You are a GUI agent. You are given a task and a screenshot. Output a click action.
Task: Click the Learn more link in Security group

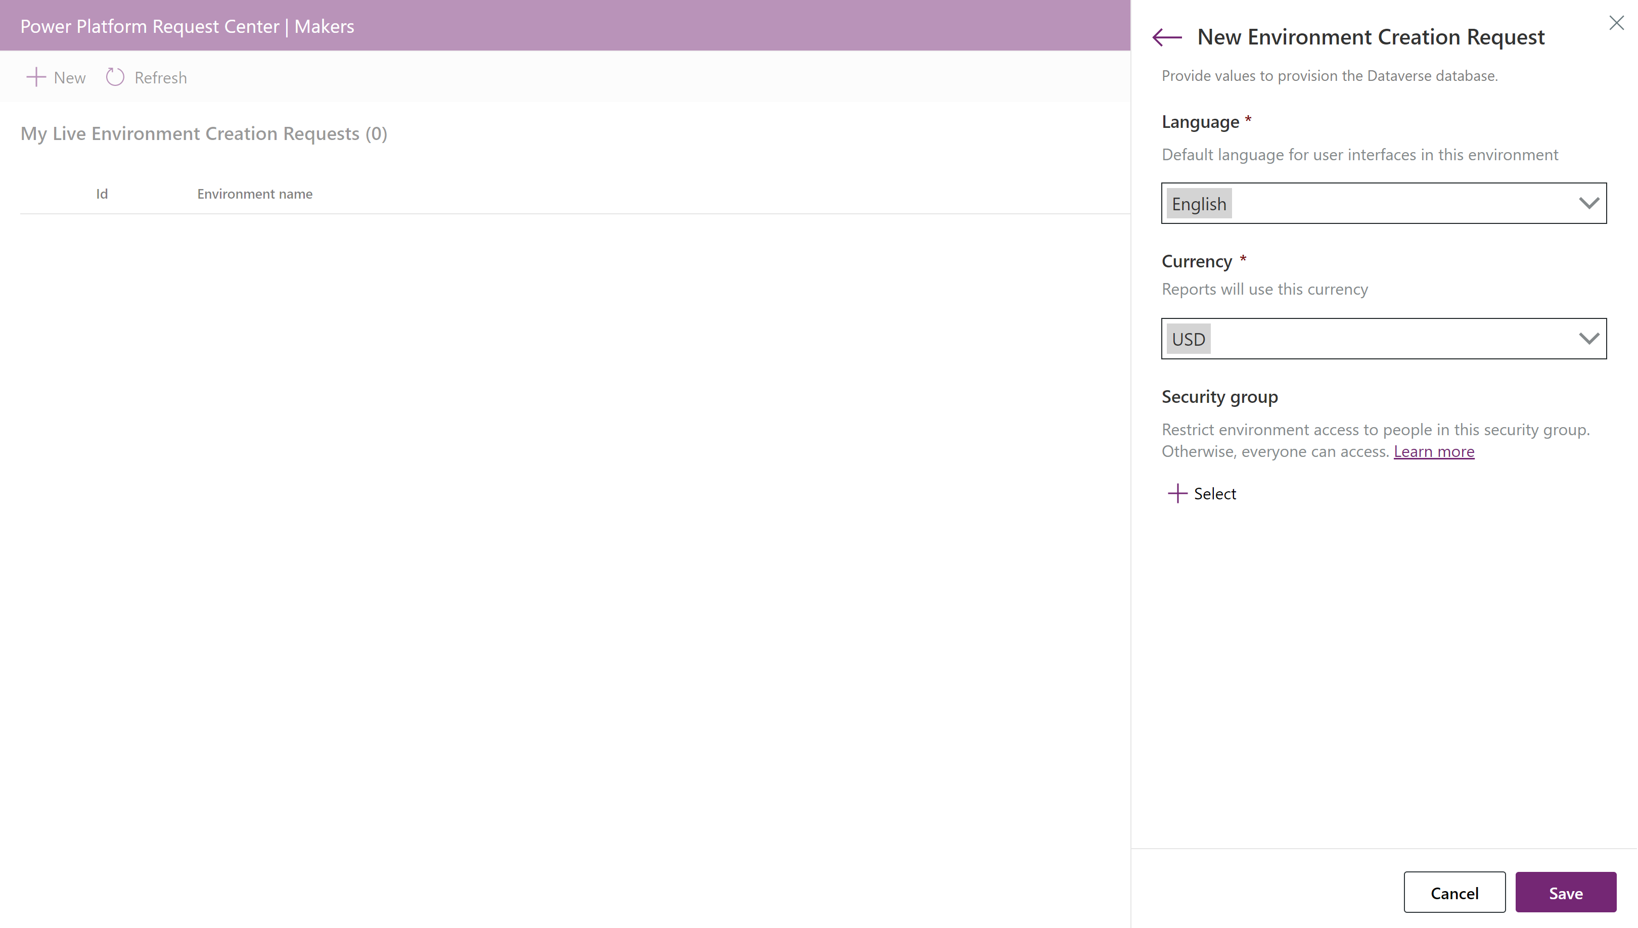[x=1434, y=451]
